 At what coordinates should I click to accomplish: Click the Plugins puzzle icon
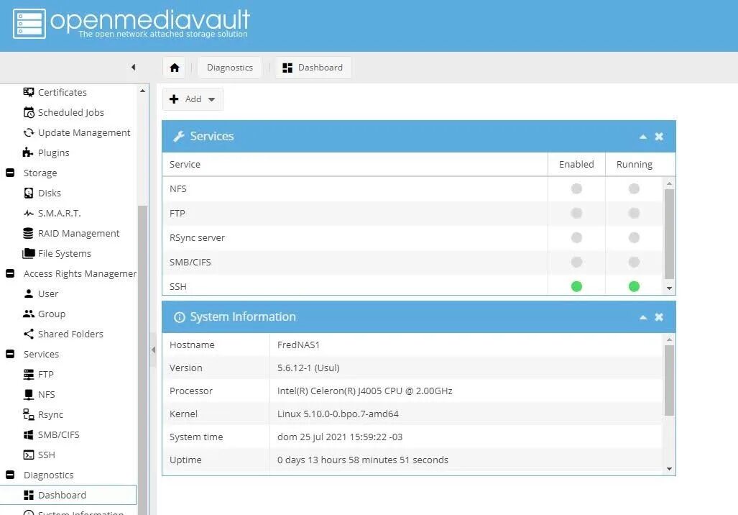click(28, 152)
